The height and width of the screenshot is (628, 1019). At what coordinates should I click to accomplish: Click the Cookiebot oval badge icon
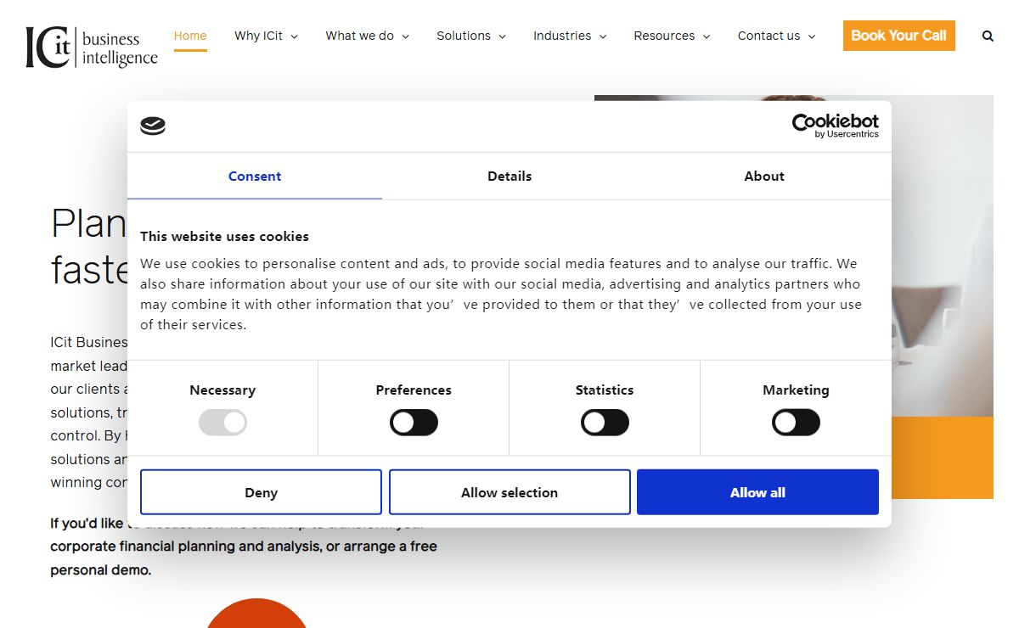(x=153, y=126)
